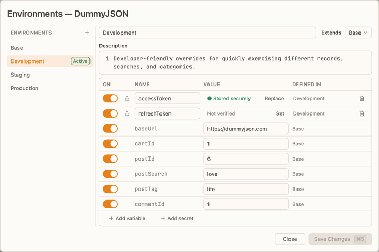Click 'Base' in the baseUrl row
Viewport: 379px width, 252px height.
298,129
